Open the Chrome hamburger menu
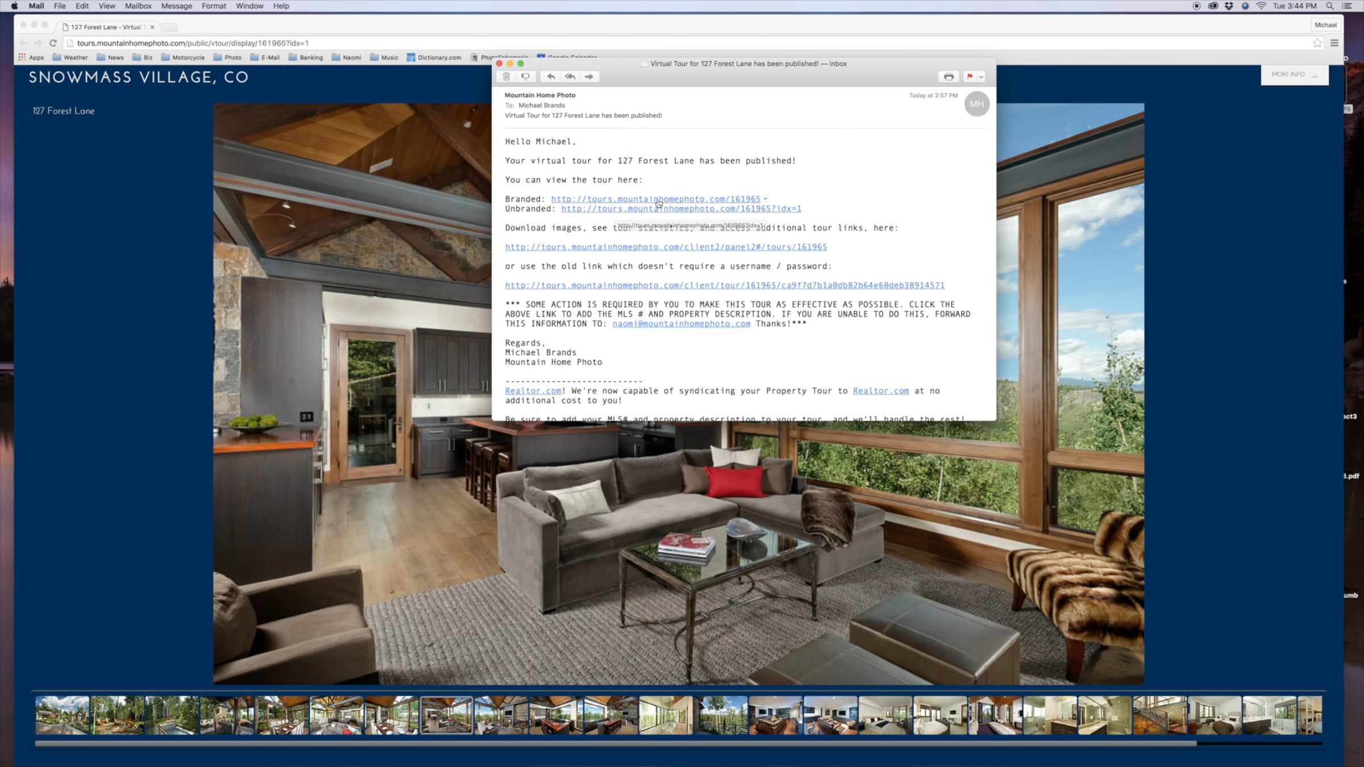 point(1334,43)
